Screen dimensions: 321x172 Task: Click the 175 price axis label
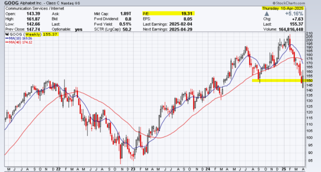tap(309, 59)
